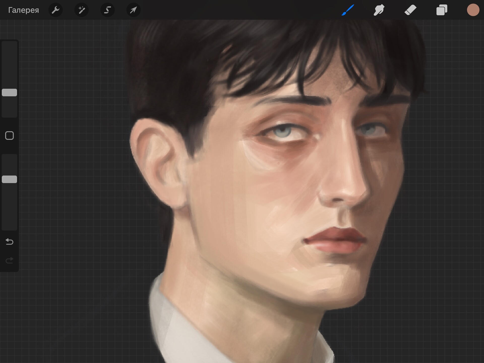This screenshot has width=484, height=363.
Task: Click the brush size slider handle
Action: (10, 93)
